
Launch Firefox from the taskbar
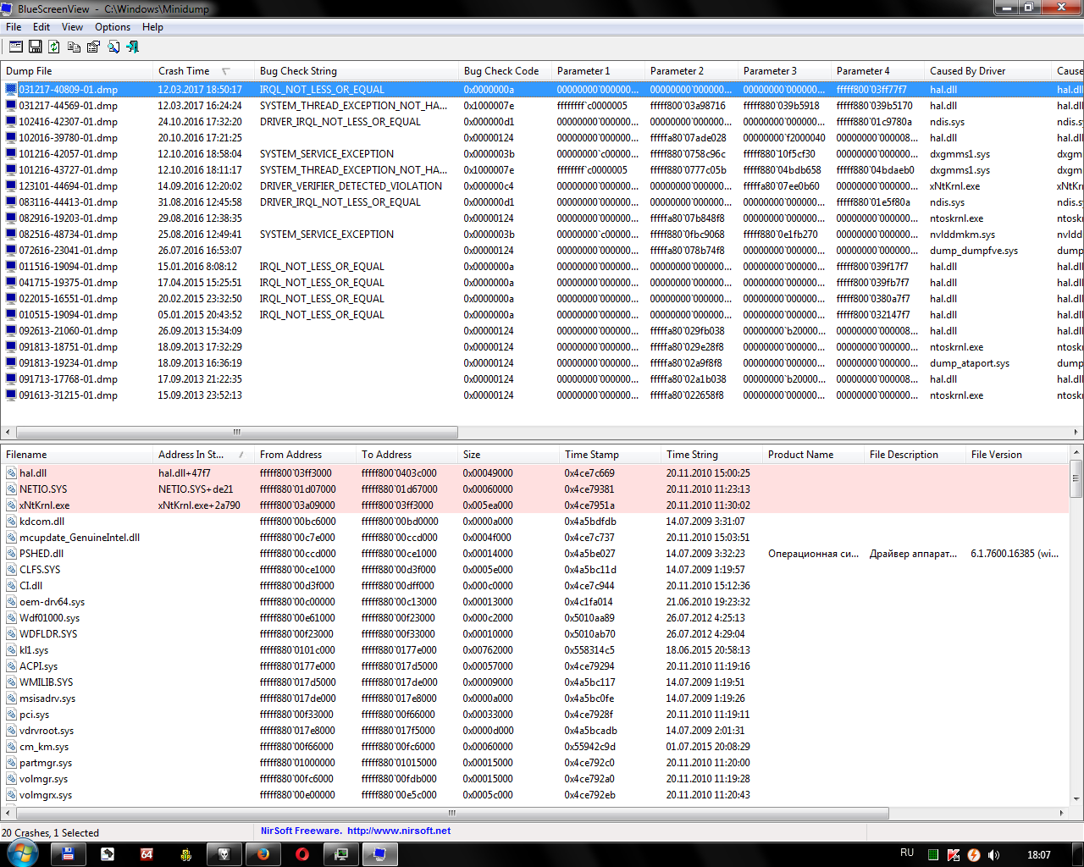pos(263,854)
